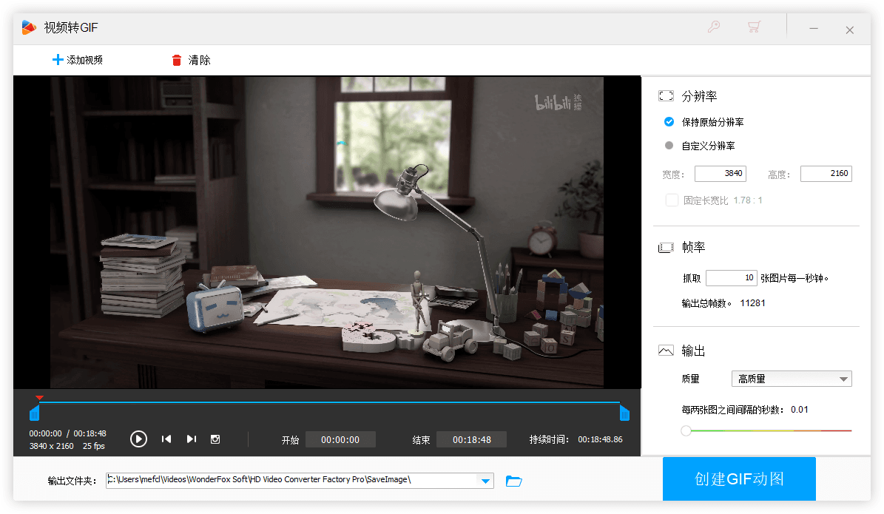Expand the 高质量 quality dropdown
This screenshot has width=884, height=514.
point(843,379)
